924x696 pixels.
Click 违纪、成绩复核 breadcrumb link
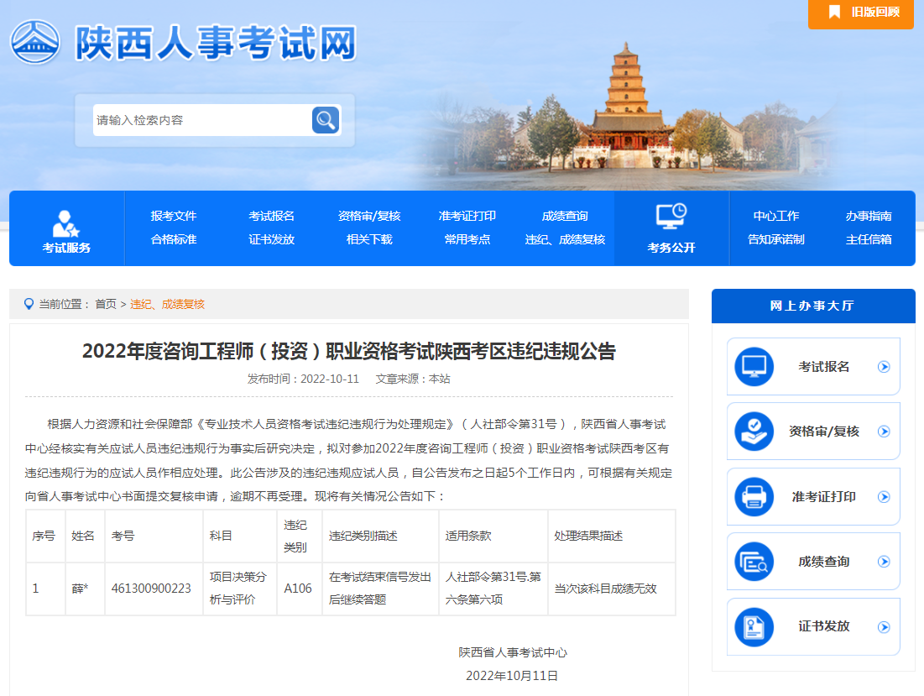168,304
